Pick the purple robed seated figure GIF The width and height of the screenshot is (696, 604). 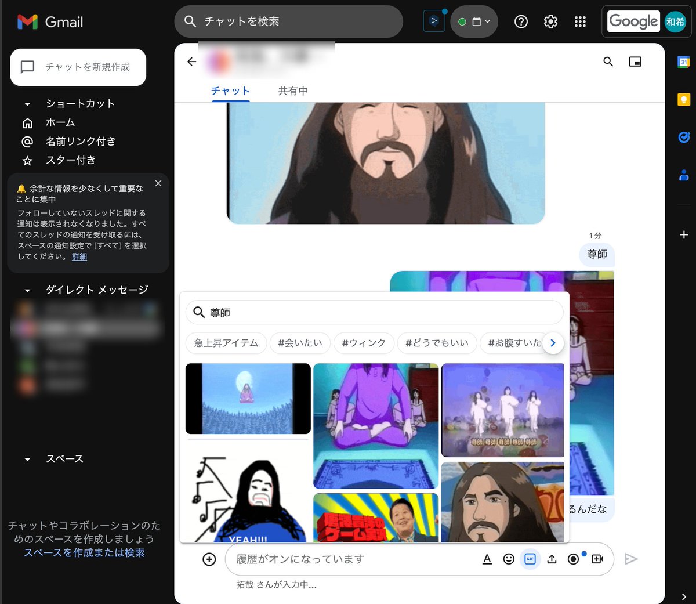[x=376, y=426]
